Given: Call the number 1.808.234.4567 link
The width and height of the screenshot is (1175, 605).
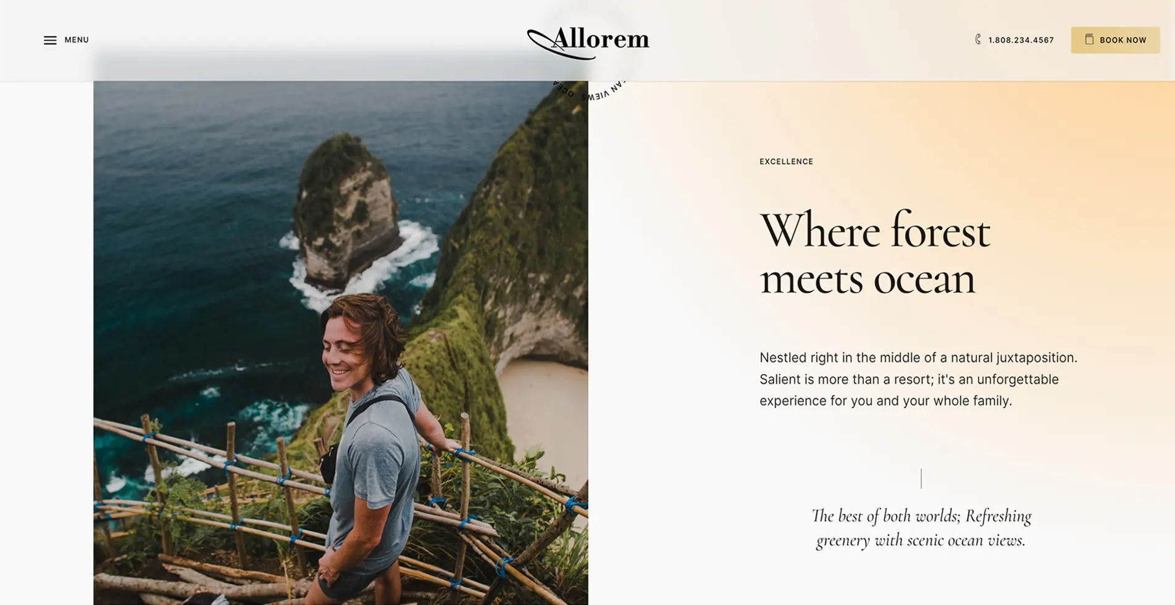Looking at the screenshot, I should coord(1021,40).
